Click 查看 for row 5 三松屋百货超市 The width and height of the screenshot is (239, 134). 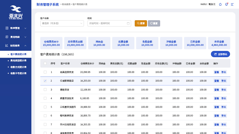(x=216, y=107)
